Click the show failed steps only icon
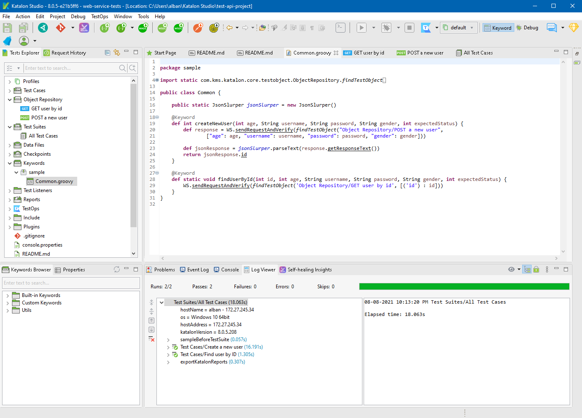Viewport: 582px width, 418px height. tap(151, 339)
